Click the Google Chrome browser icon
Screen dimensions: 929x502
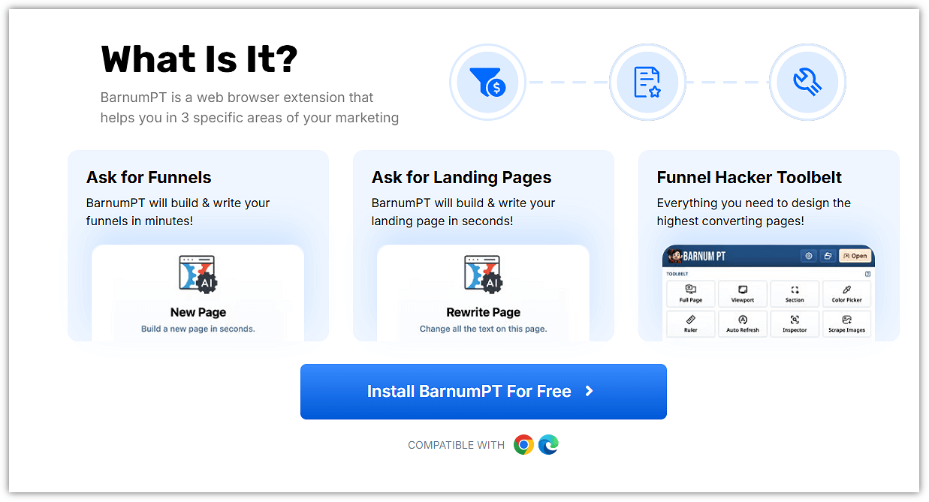coord(523,445)
